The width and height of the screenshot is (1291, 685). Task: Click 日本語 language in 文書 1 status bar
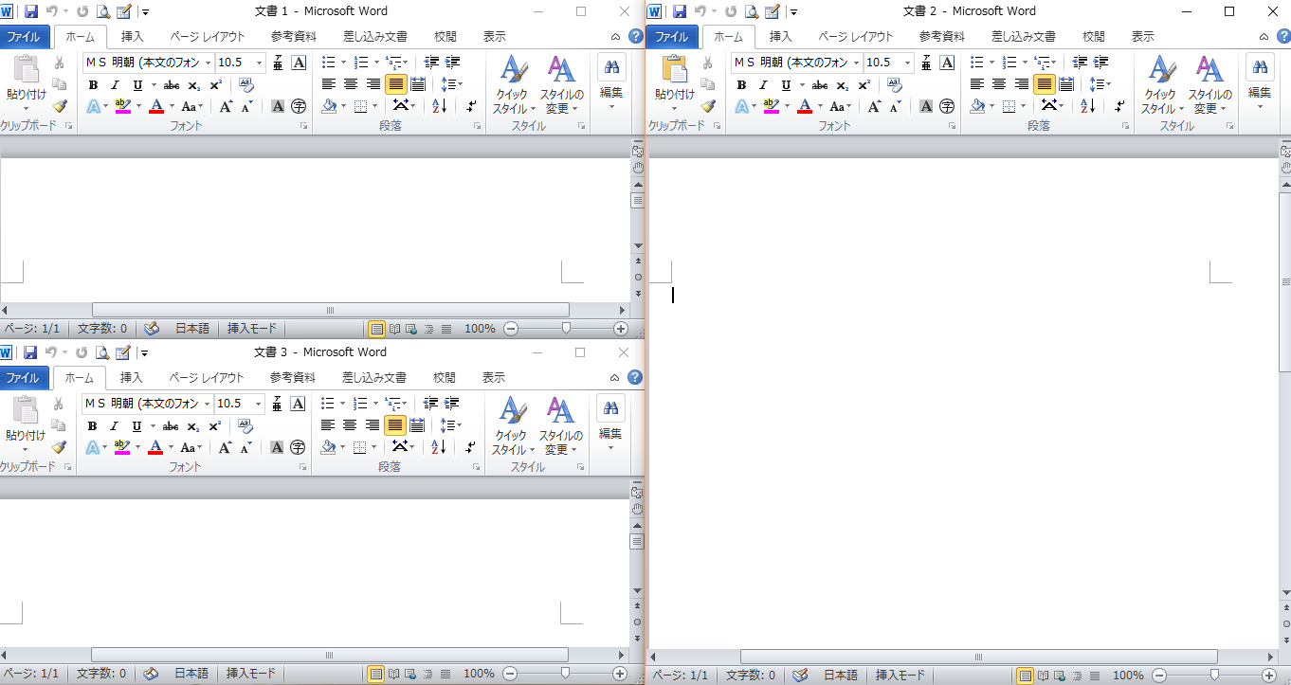pos(191,329)
